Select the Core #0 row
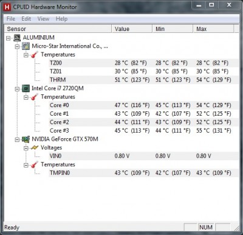This screenshot has height=235, width=243. tap(143, 105)
